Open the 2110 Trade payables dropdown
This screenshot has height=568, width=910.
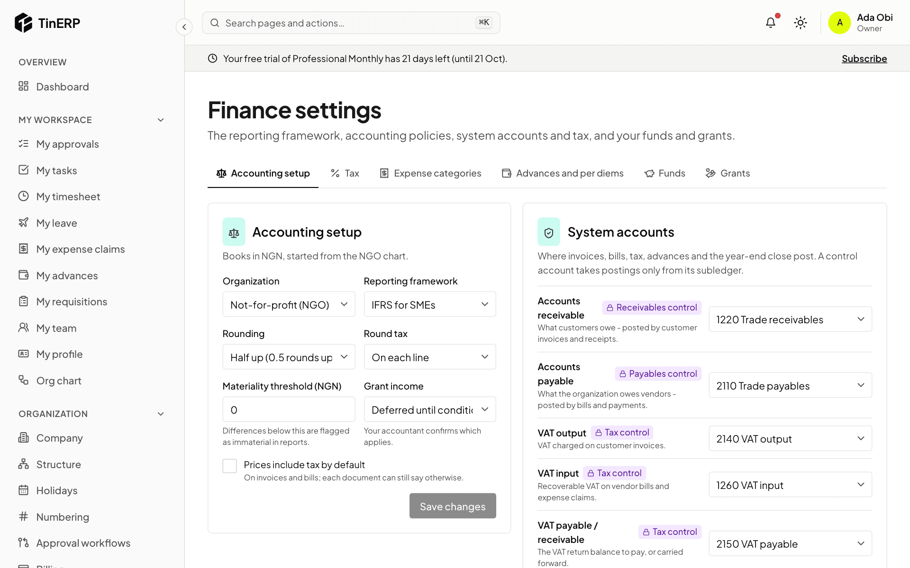pos(790,385)
